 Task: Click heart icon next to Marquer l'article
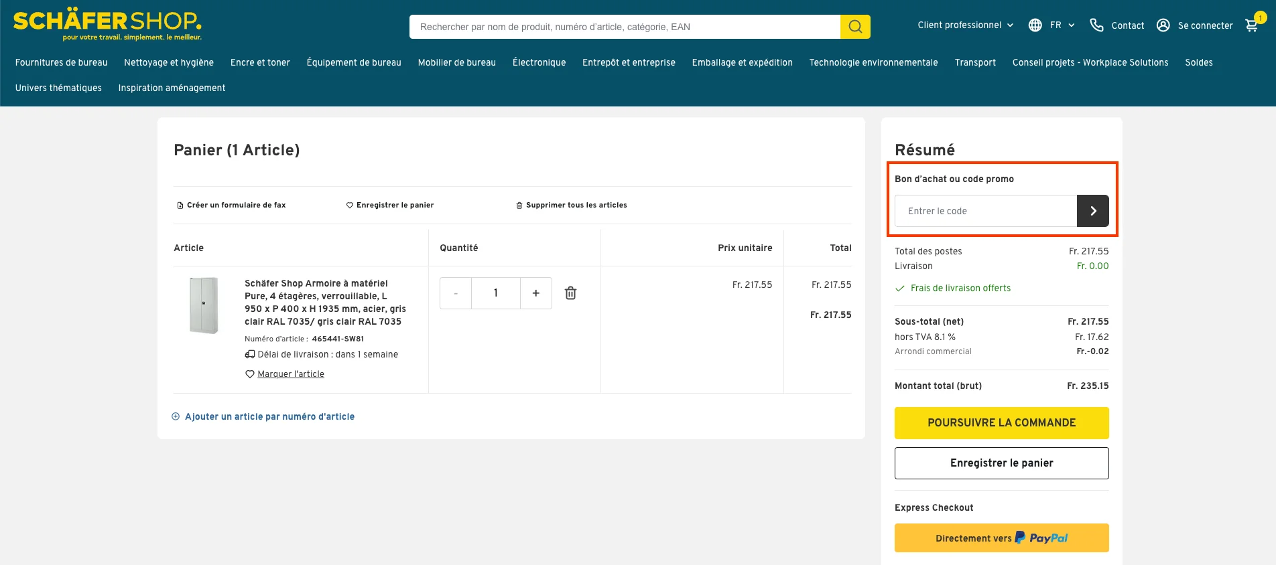[250, 374]
